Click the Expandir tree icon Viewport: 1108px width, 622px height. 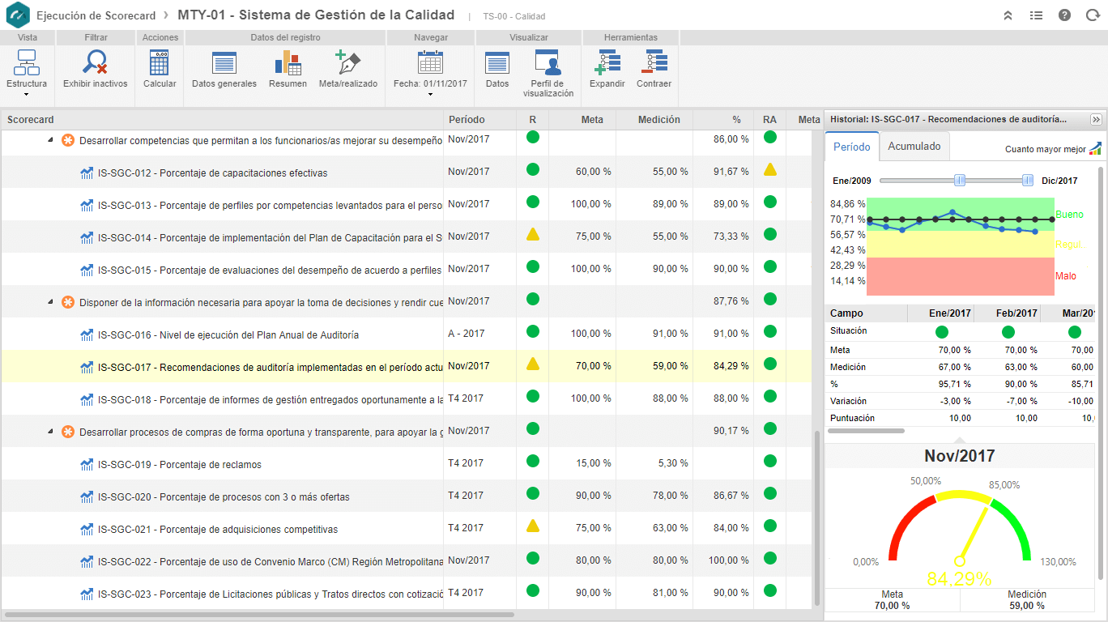click(x=607, y=63)
